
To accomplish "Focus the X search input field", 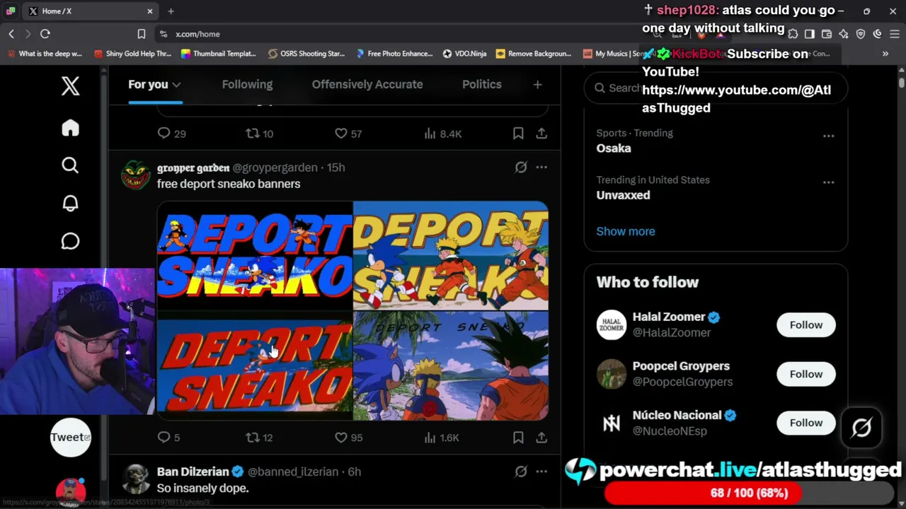I will [x=716, y=88].
